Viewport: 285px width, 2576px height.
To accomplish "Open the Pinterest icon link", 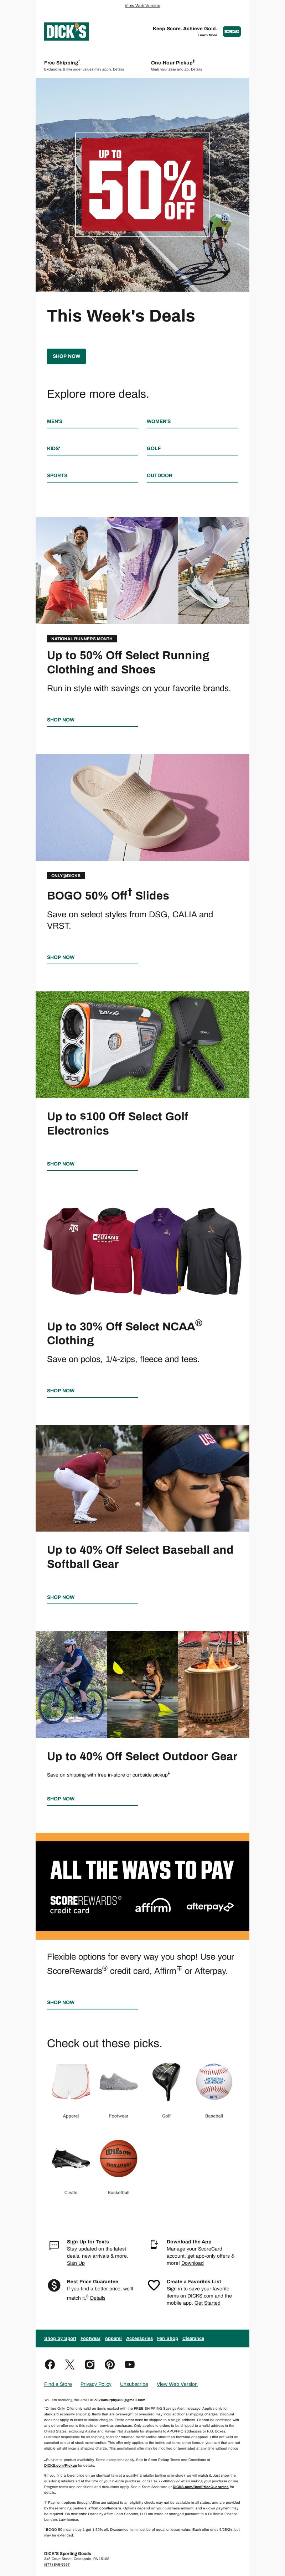I will pyautogui.click(x=110, y=2364).
